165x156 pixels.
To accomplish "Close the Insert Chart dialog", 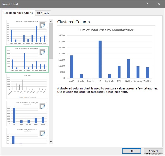I will click(x=159, y=4).
